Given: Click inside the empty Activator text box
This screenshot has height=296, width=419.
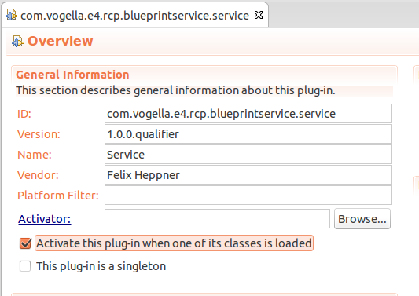Looking at the screenshot, I should click(217, 219).
